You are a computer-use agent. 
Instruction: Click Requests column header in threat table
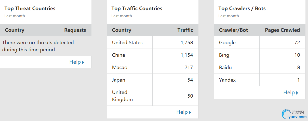(x=75, y=30)
